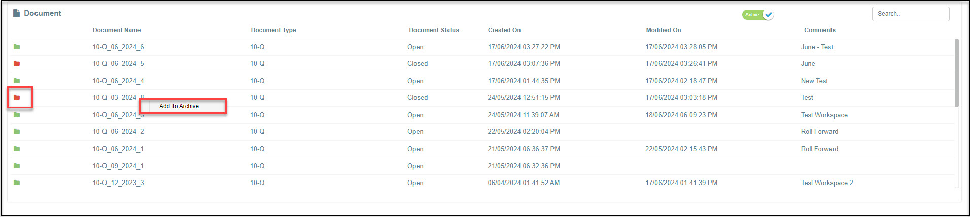Click folder icon for 10-Q_09_2024_1
The width and height of the screenshot is (970, 217).
[x=17, y=166]
